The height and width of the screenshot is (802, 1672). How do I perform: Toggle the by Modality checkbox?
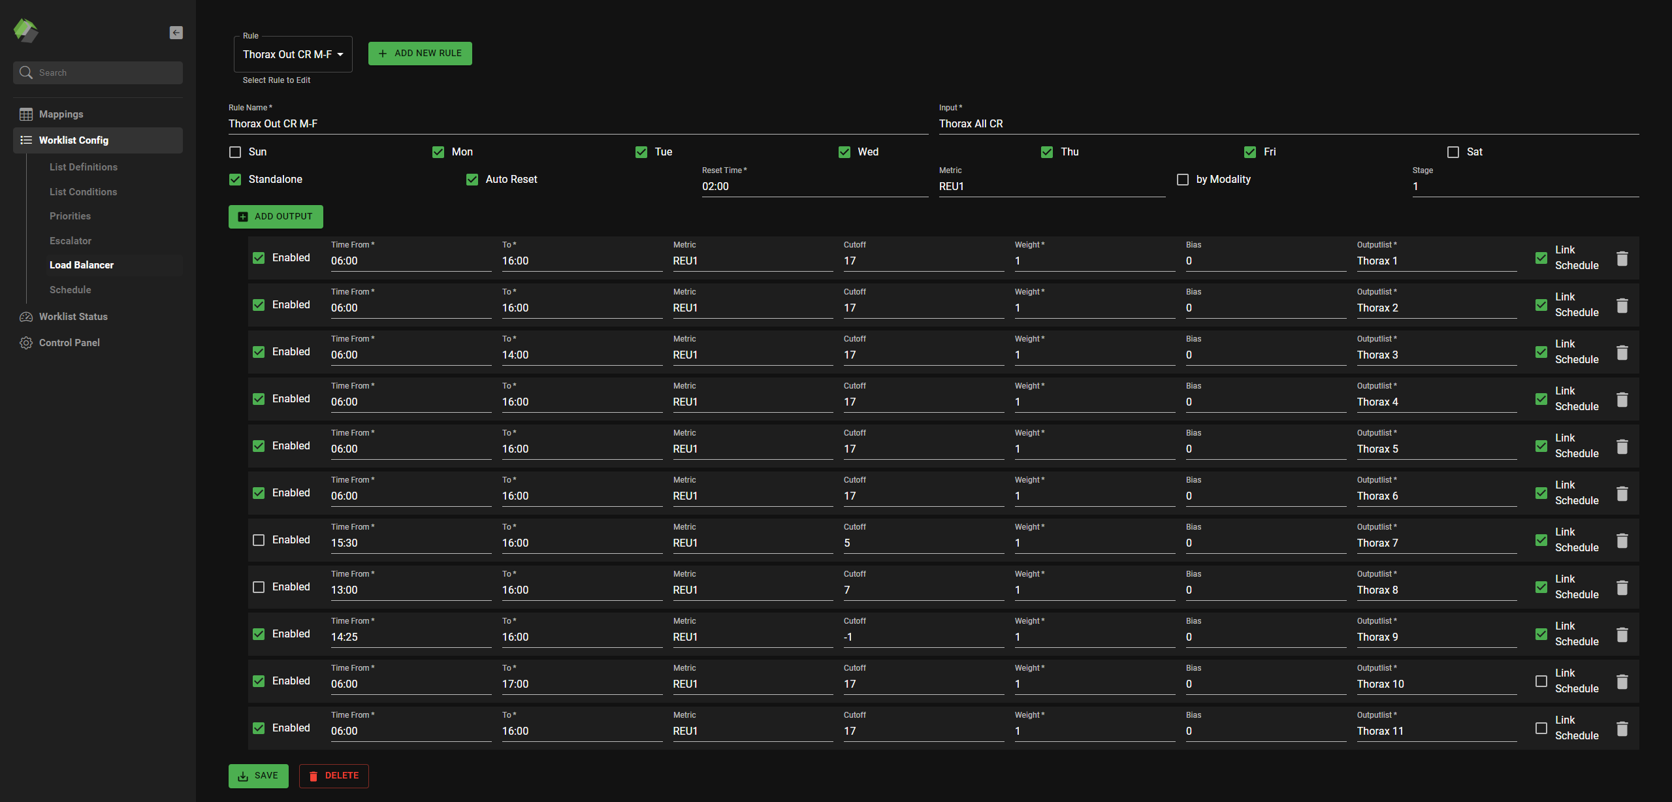[x=1183, y=180]
